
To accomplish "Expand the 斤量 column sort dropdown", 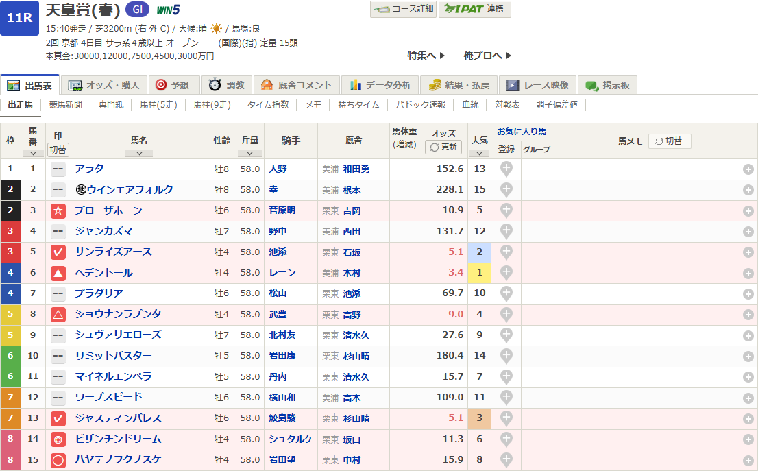I will pyautogui.click(x=249, y=153).
